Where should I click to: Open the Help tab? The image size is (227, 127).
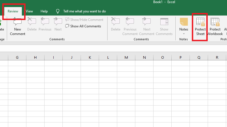44,11
